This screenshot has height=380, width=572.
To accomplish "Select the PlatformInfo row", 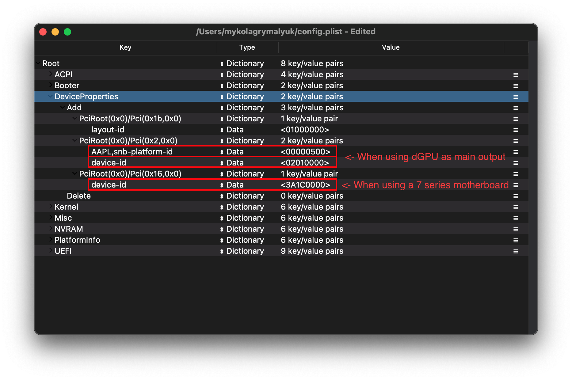I will [77, 240].
